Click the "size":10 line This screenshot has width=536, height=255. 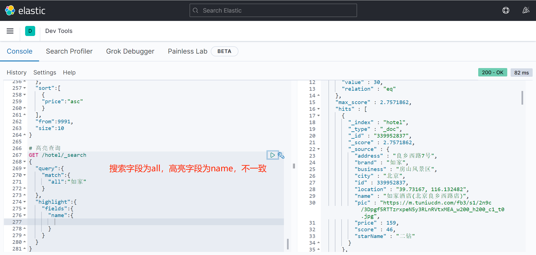50,128
